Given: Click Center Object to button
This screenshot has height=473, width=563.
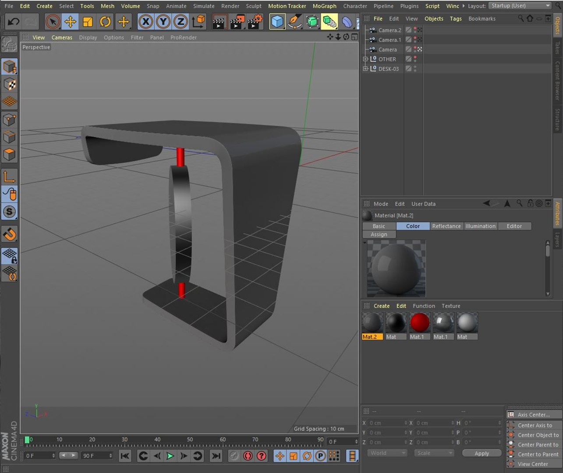Looking at the screenshot, I should (535, 435).
